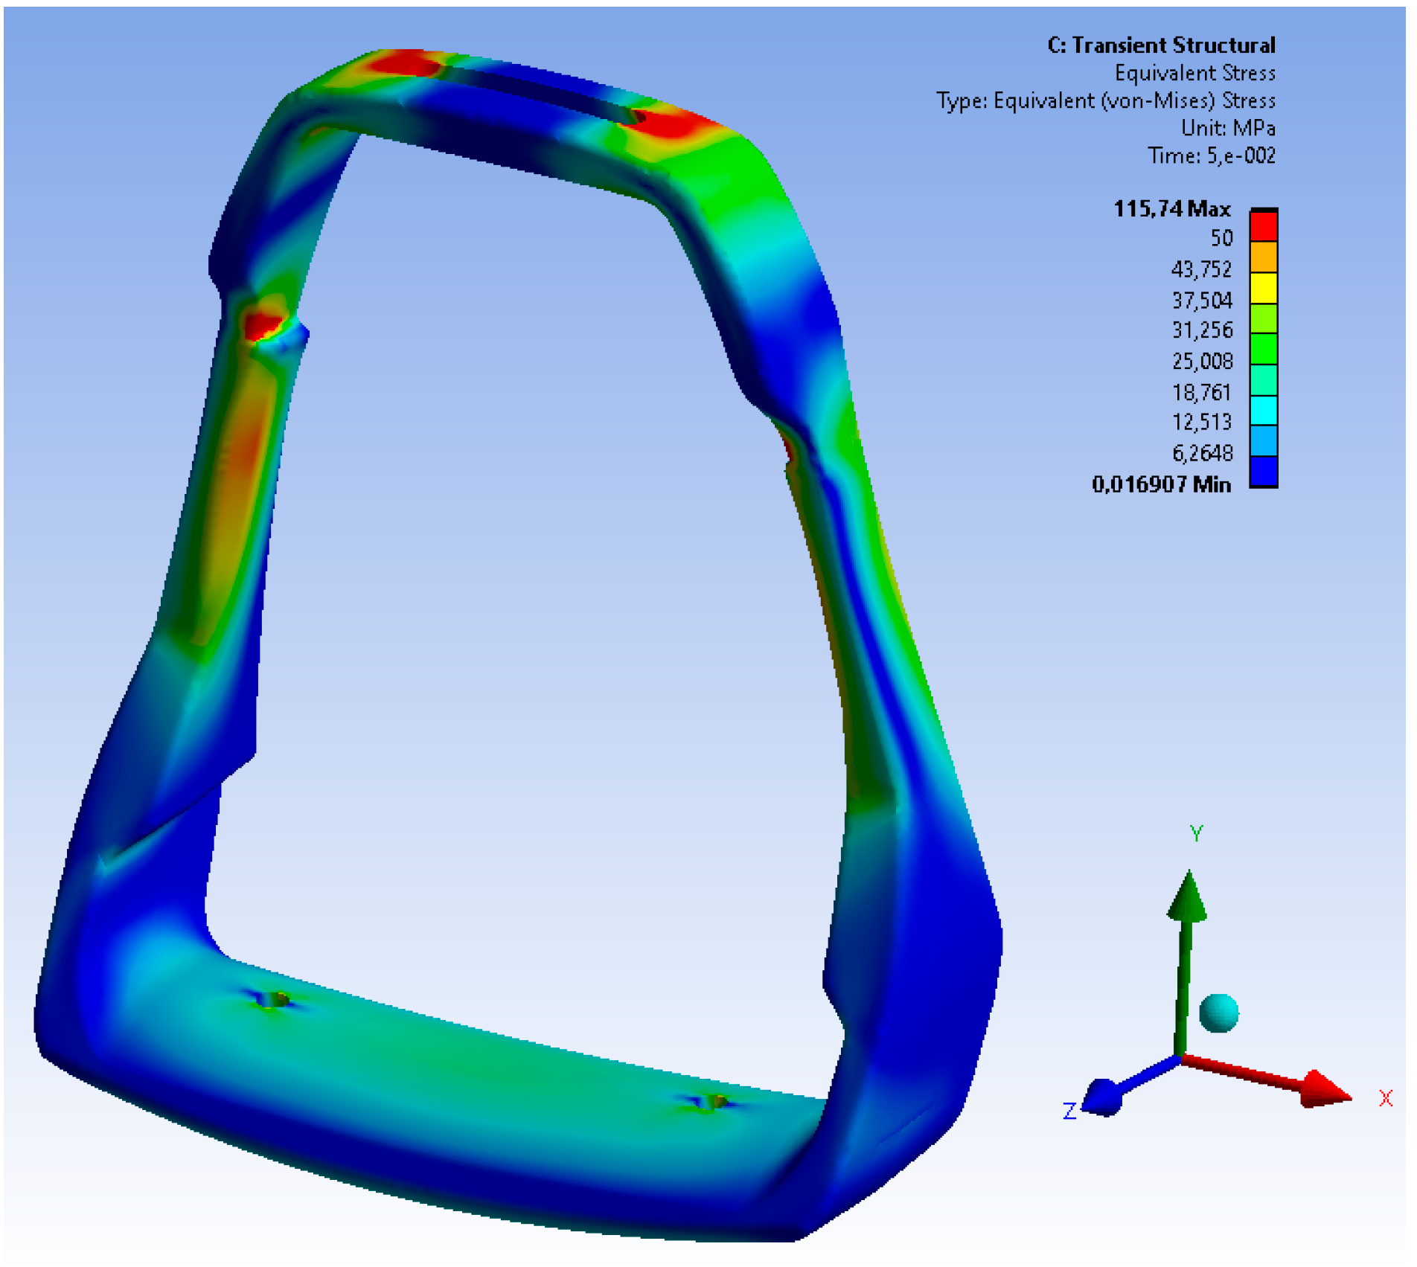
Task: Select the yellow legend color band
Action: click(x=1263, y=288)
